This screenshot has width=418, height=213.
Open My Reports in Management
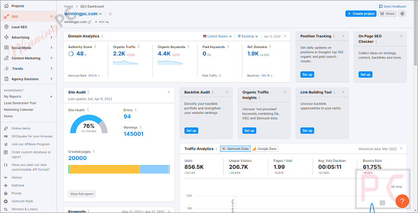point(13,97)
